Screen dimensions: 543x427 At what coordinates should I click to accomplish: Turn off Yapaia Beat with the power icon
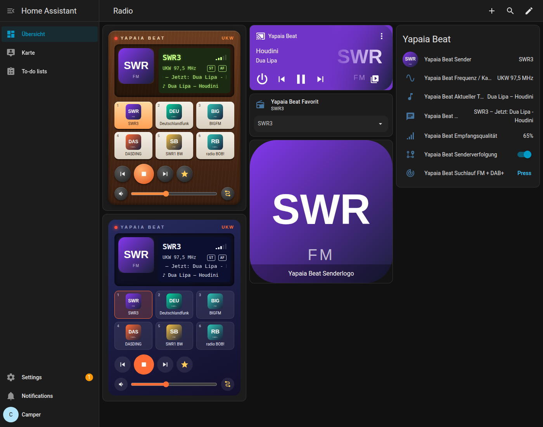pos(262,79)
